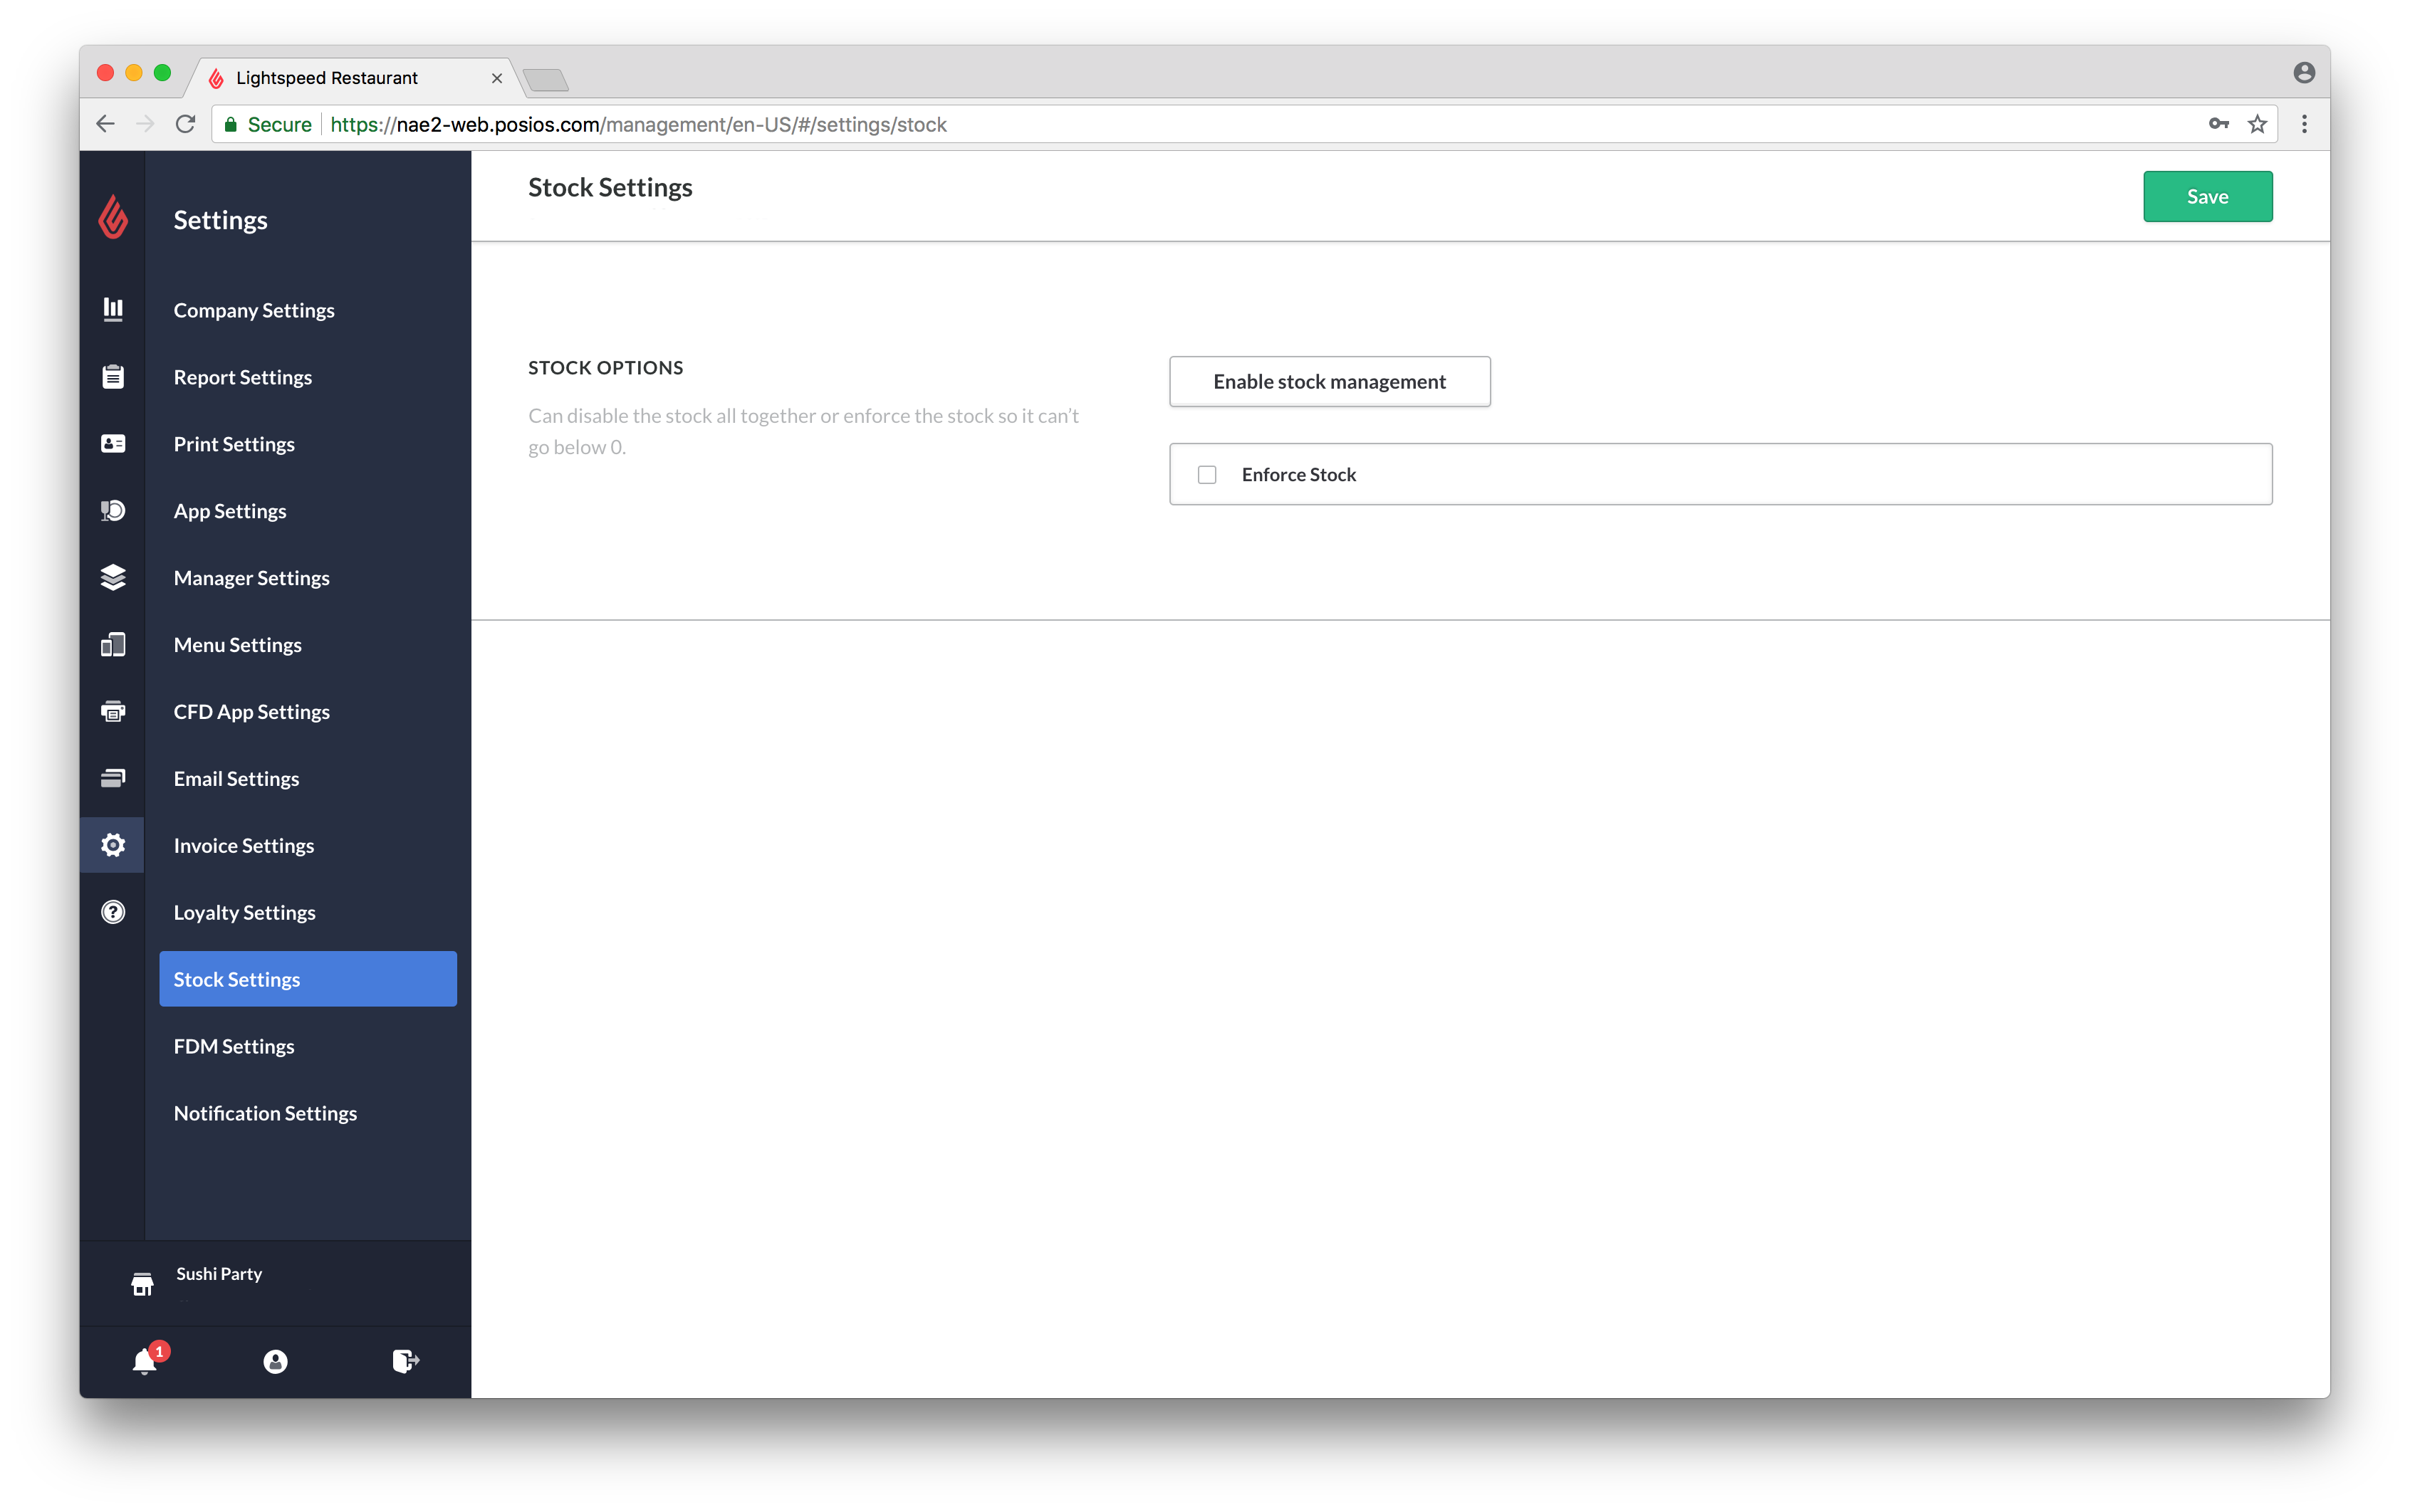Click the App Settings icon
This screenshot has height=1512, width=2410.
[112, 510]
